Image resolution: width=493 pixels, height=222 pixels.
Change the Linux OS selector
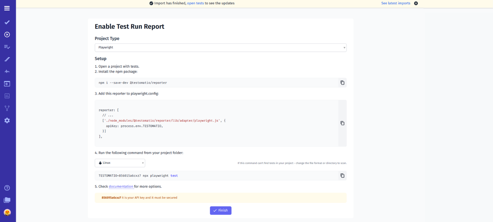click(x=120, y=163)
